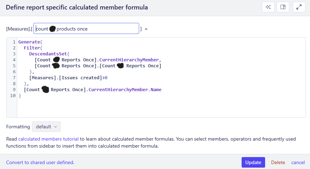
Task: Click the closing parenthesis on line 10
Action: (20, 96)
